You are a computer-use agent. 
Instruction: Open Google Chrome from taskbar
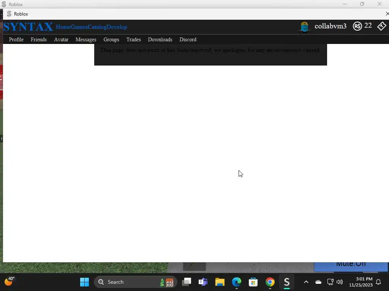[270, 282]
